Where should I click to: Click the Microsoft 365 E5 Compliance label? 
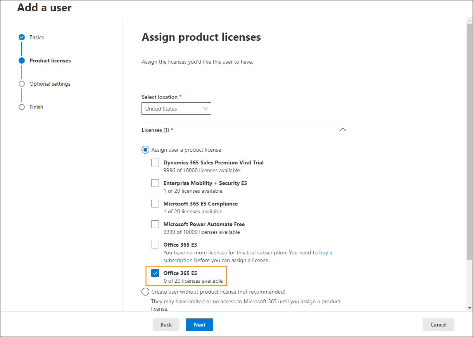click(x=200, y=204)
